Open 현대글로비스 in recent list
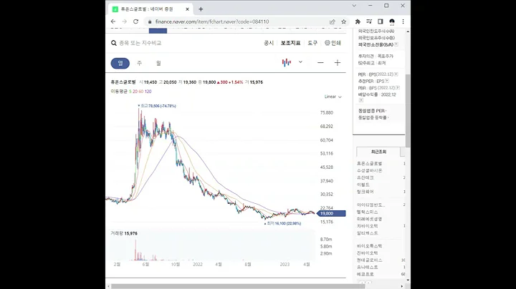This screenshot has width=516, height=289. click(x=369, y=260)
